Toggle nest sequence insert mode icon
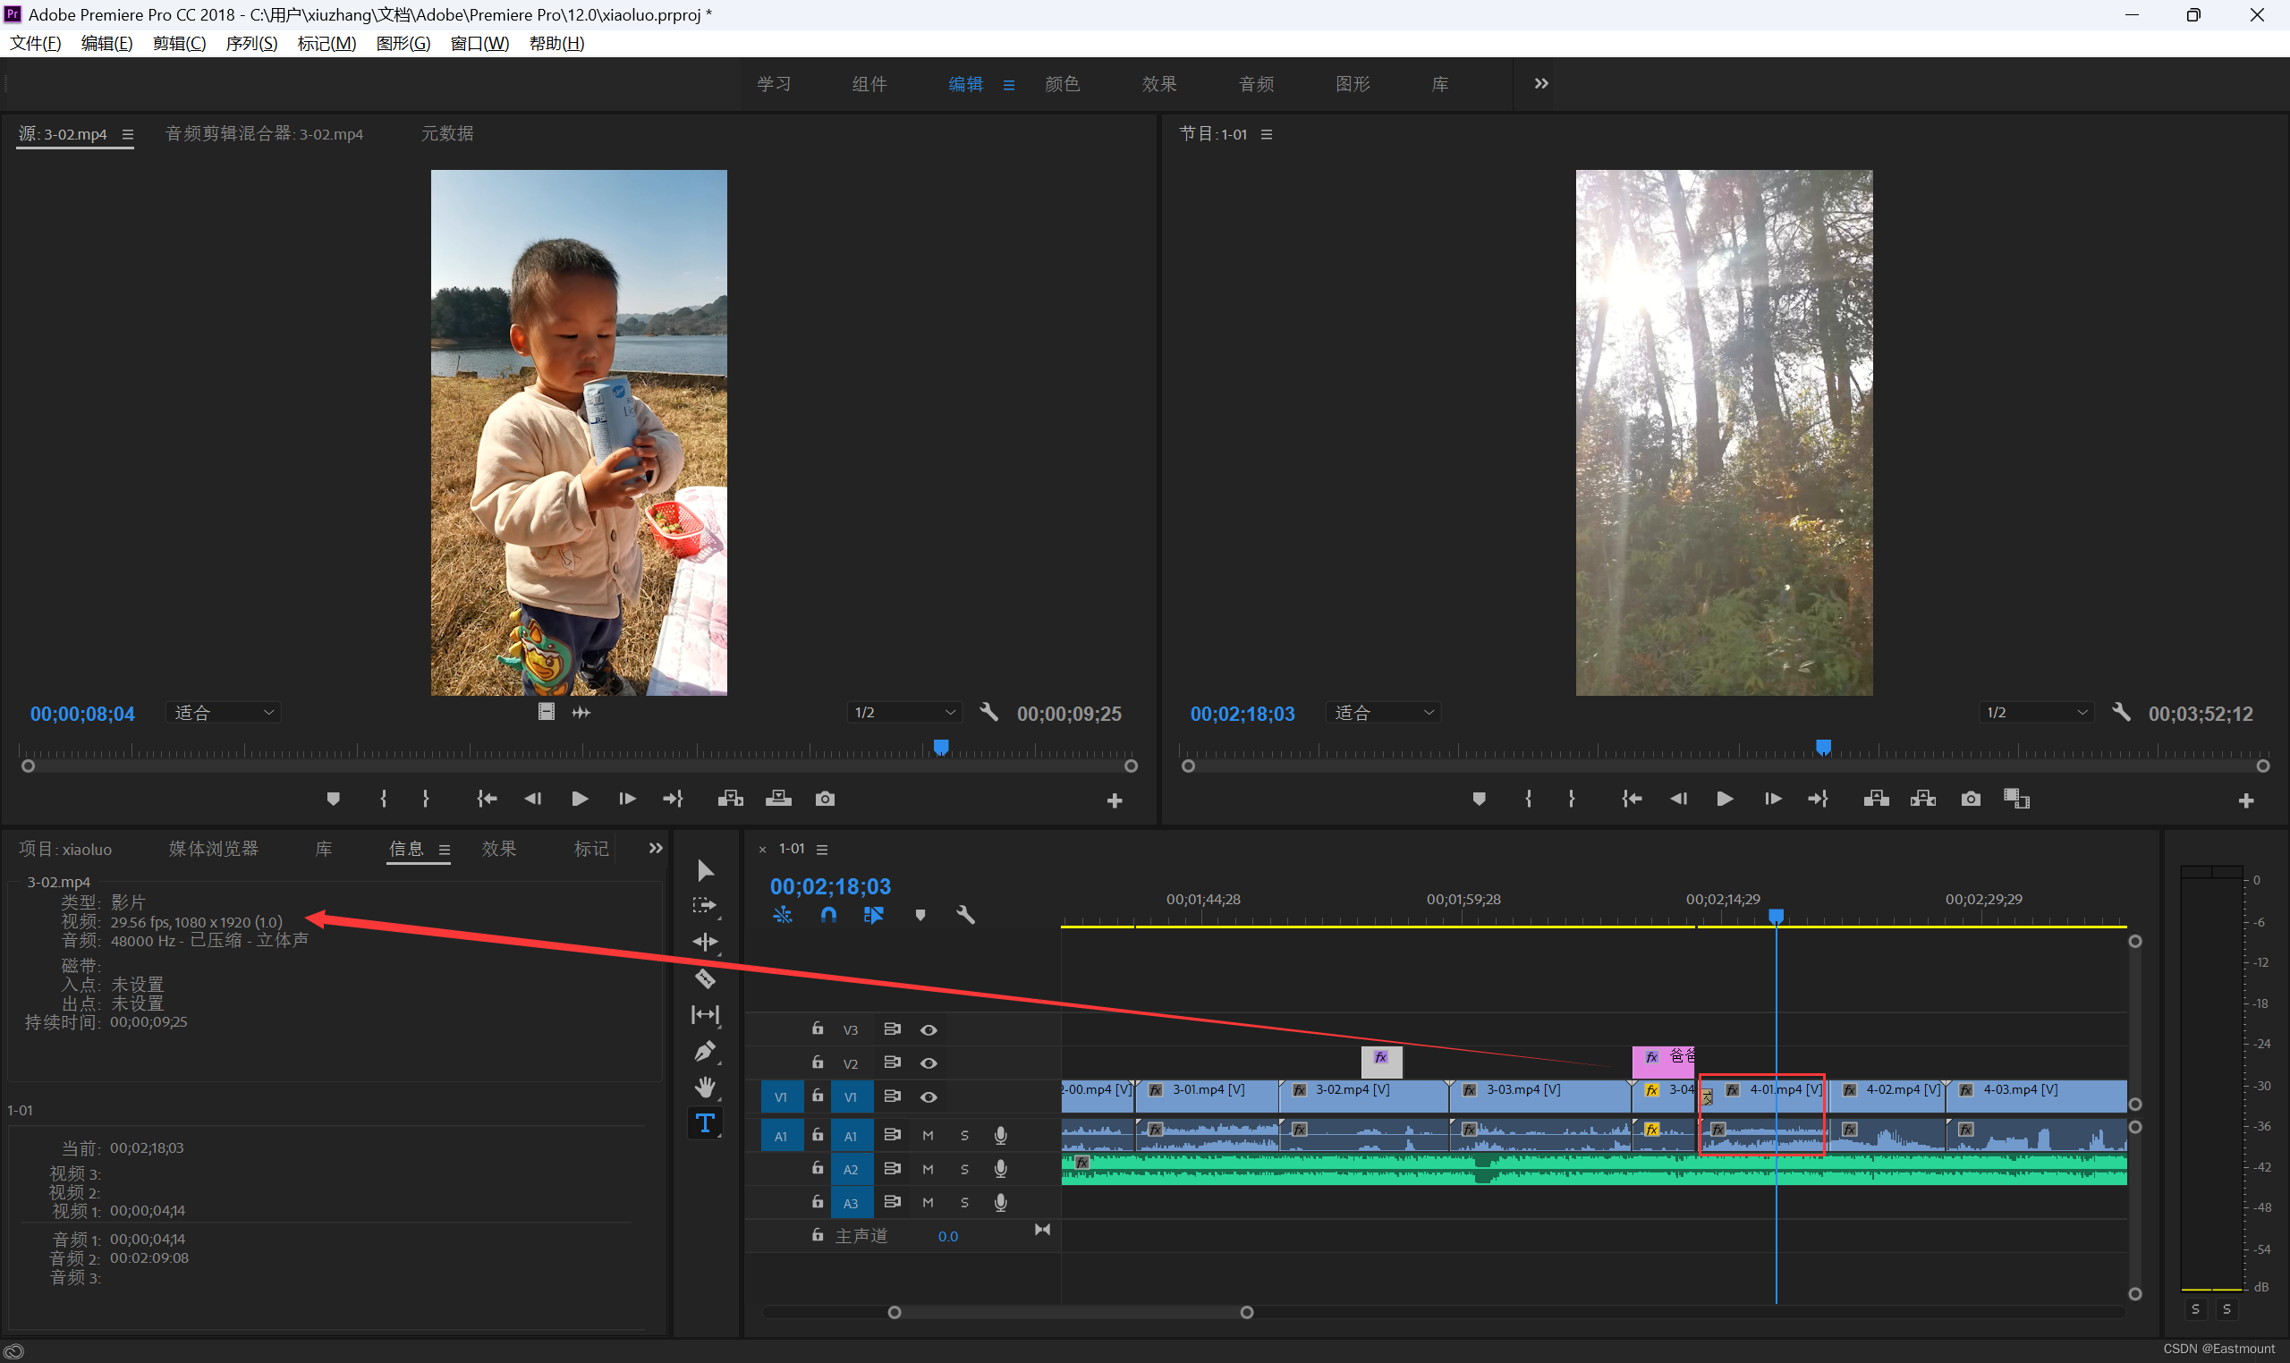This screenshot has height=1363, width=2290. 782,915
